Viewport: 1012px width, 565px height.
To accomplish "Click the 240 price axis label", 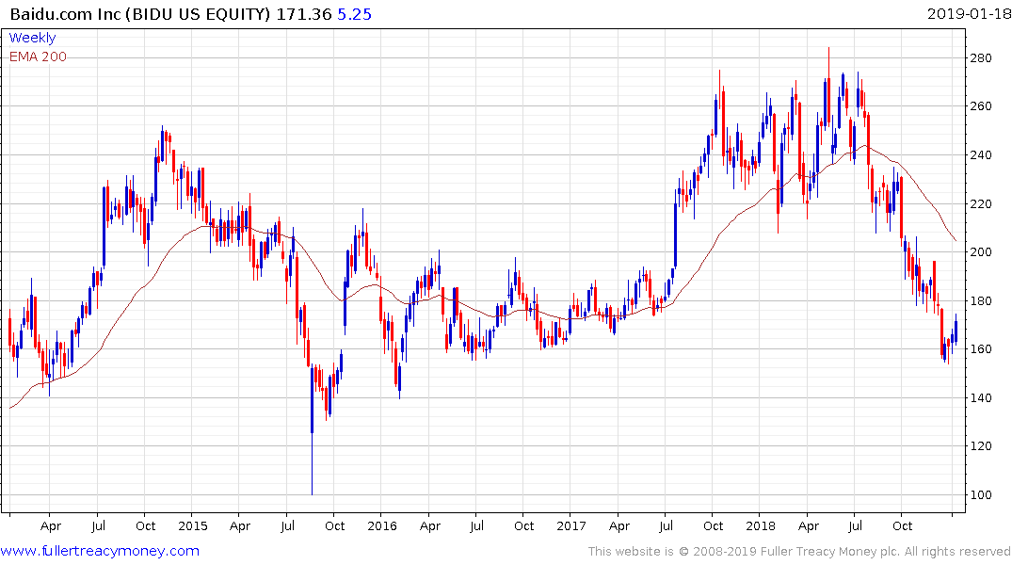I will [985, 155].
